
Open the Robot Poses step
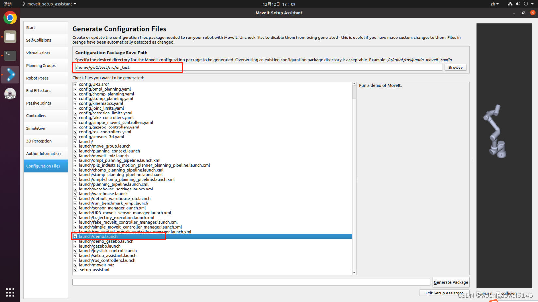pos(45,78)
